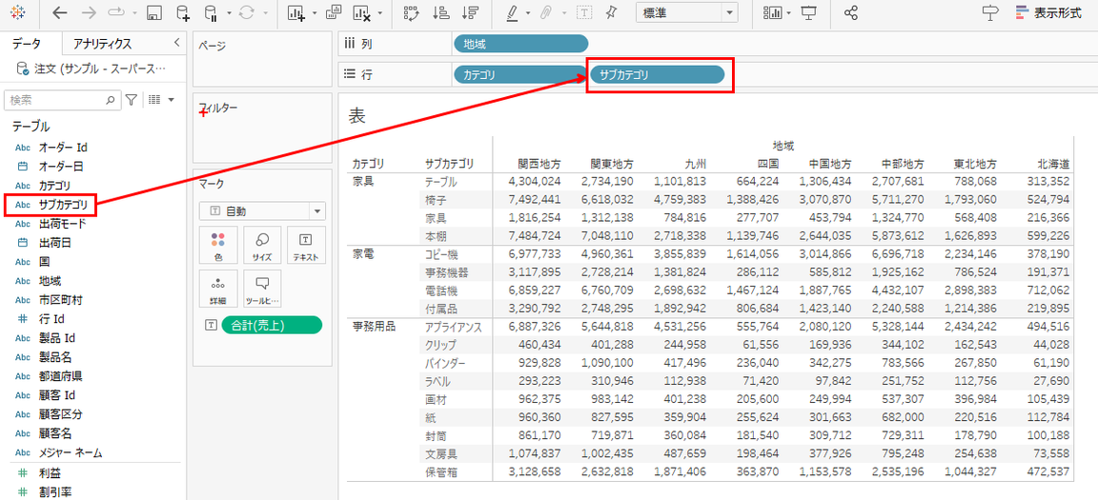Click the run update refresh icon
1098x500 pixels.
pos(247,12)
